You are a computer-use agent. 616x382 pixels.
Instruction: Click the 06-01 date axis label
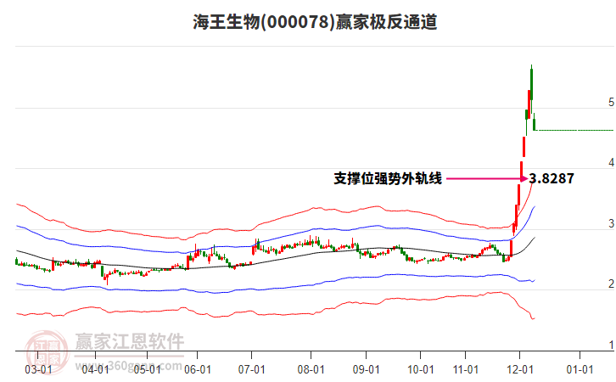(x=197, y=369)
